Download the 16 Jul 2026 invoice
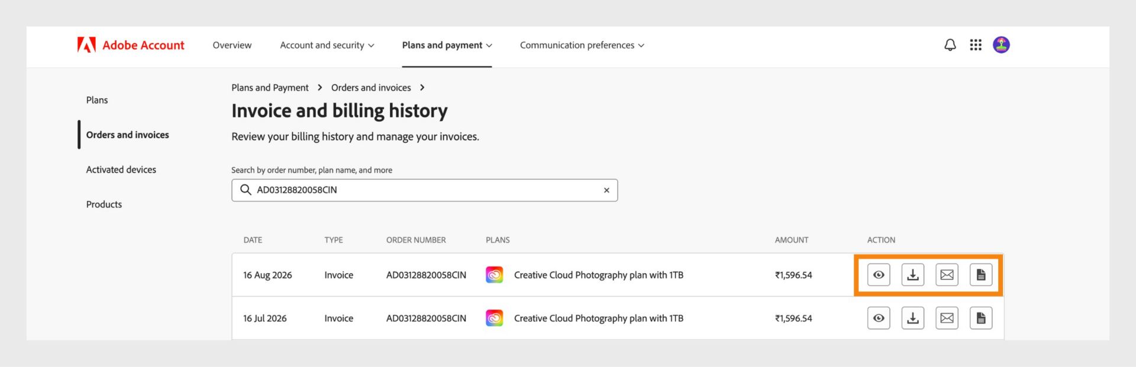 tap(913, 318)
